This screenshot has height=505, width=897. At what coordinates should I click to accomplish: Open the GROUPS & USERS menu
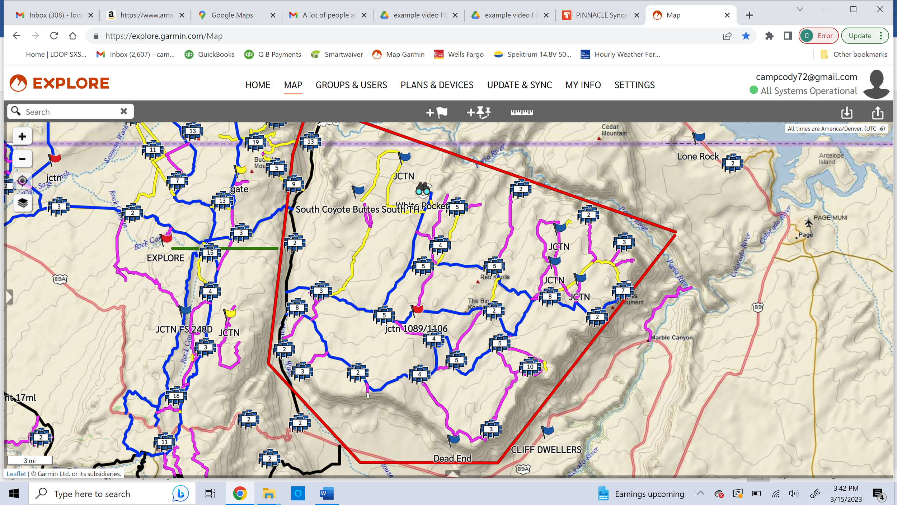(351, 85)
